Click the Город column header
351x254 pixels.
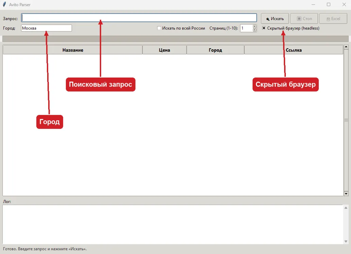tap(215, 50)
